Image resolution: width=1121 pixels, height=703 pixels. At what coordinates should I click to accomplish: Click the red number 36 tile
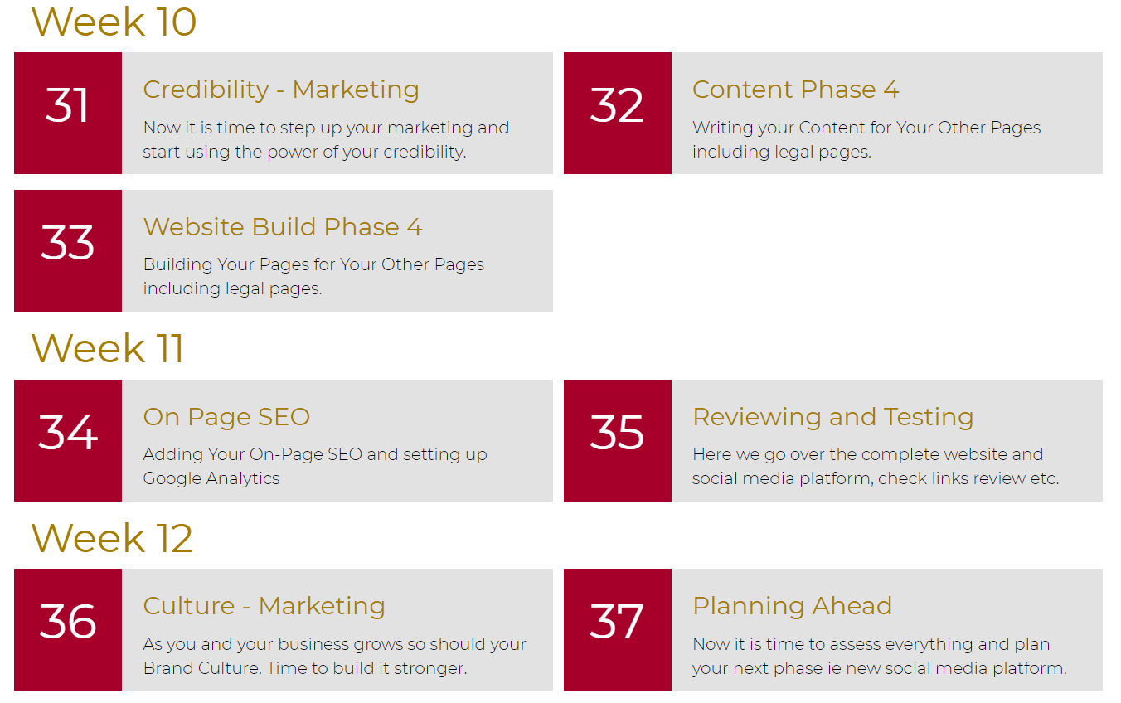[68, 629]
